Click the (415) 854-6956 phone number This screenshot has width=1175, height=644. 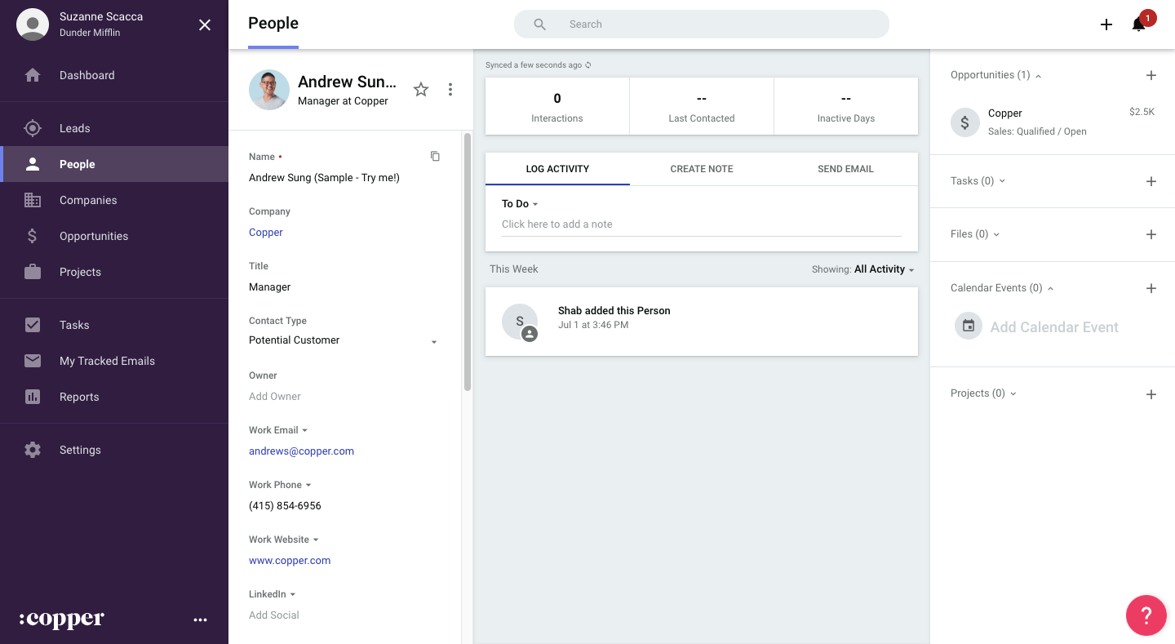[x=285, y=506]
